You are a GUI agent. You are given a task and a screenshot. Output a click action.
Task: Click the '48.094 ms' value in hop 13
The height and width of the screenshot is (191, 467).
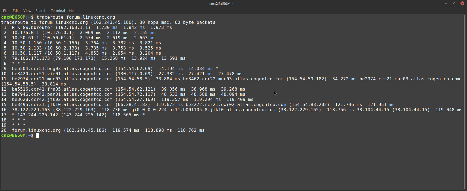[233, 94]
